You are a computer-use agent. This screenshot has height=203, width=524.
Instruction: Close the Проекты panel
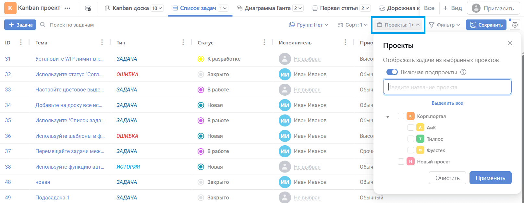(x=510, y=43)
